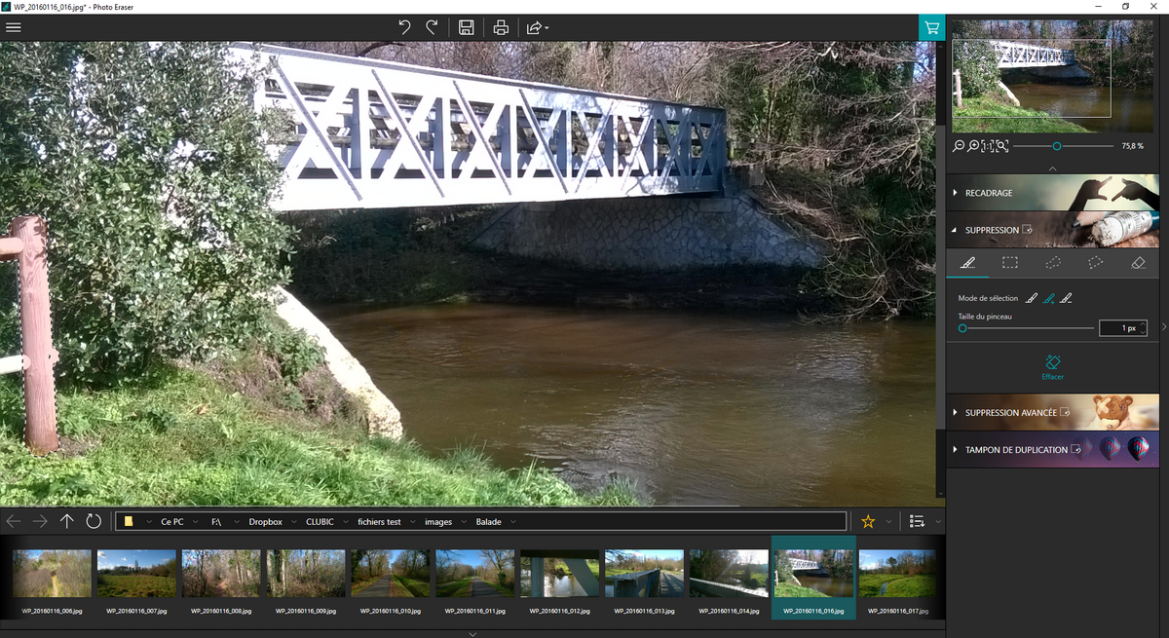The width and height of the screenshot is (1169, 638).
Task: Open the share dropdown menu
Action: click(x=538, y=27)
